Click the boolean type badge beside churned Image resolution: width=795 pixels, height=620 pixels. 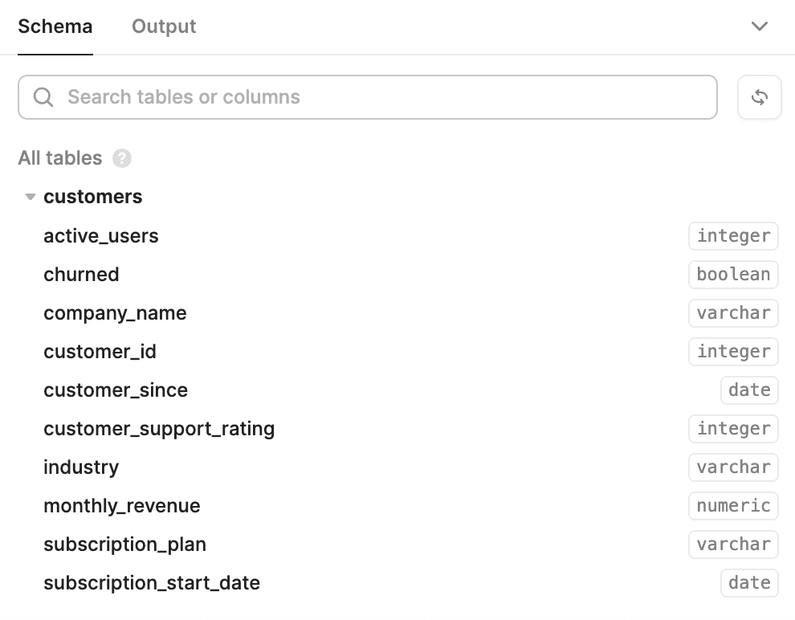click(x=732, y=274)
